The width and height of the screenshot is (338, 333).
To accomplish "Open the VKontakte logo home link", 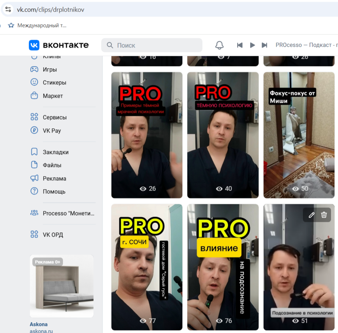I will pos(59,45).
